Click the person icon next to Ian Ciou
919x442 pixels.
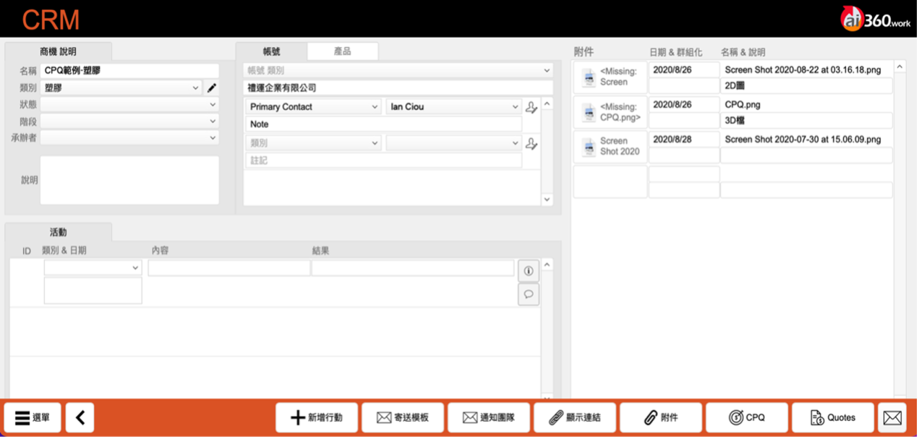pos(531,107)
